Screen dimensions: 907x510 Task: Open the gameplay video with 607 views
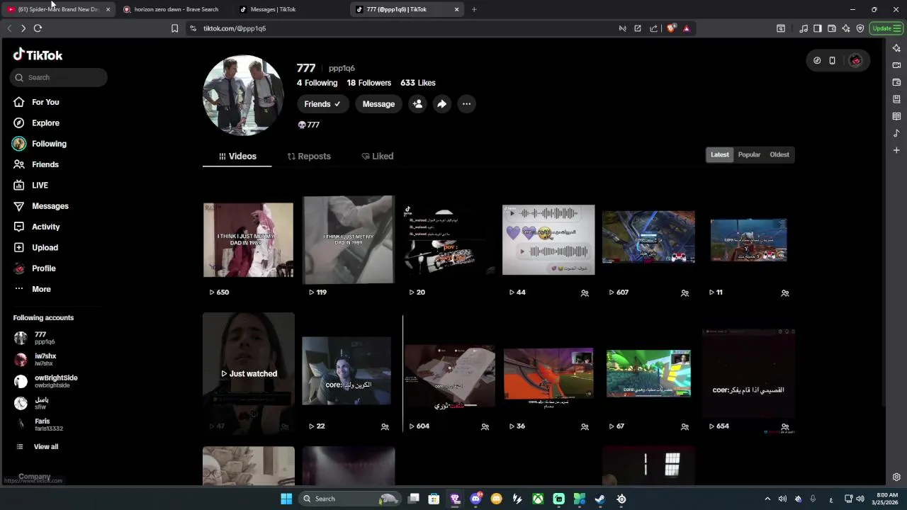click(648, 240)
